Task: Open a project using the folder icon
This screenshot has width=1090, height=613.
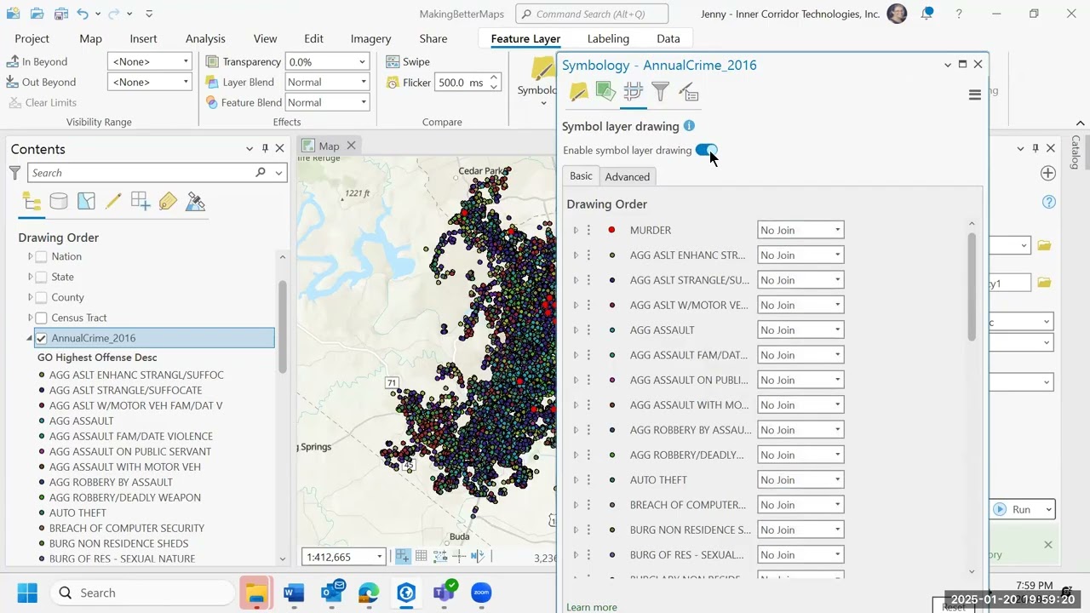Action: [37, 14]
